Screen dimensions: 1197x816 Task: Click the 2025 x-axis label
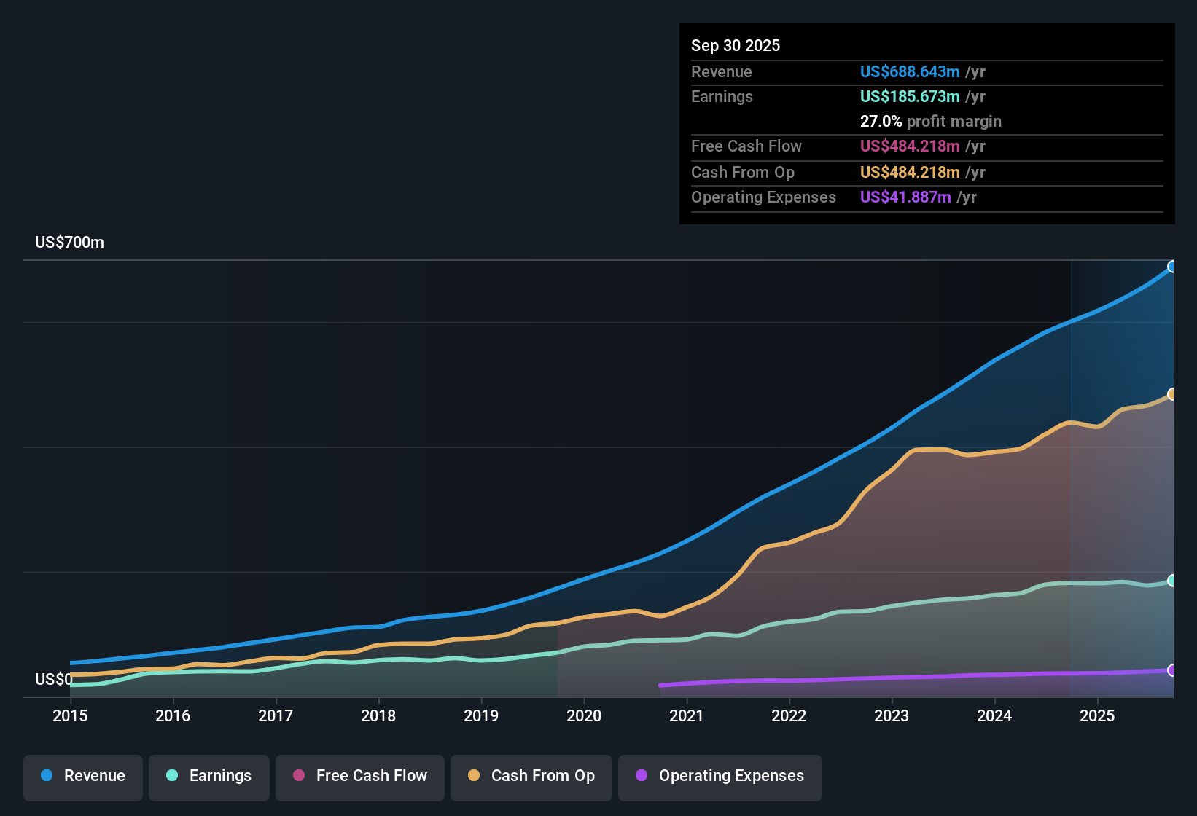[x=1097, y=715]
